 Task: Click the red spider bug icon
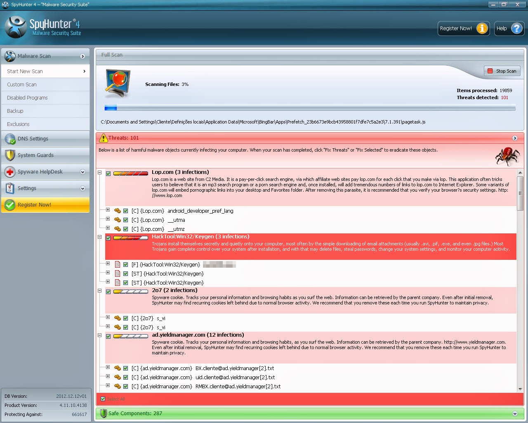(507, 156)
